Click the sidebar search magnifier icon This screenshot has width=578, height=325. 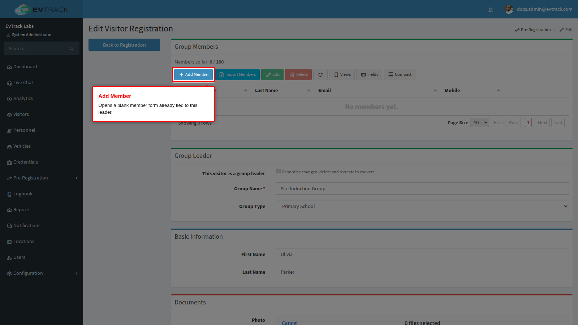click(72, 49)
